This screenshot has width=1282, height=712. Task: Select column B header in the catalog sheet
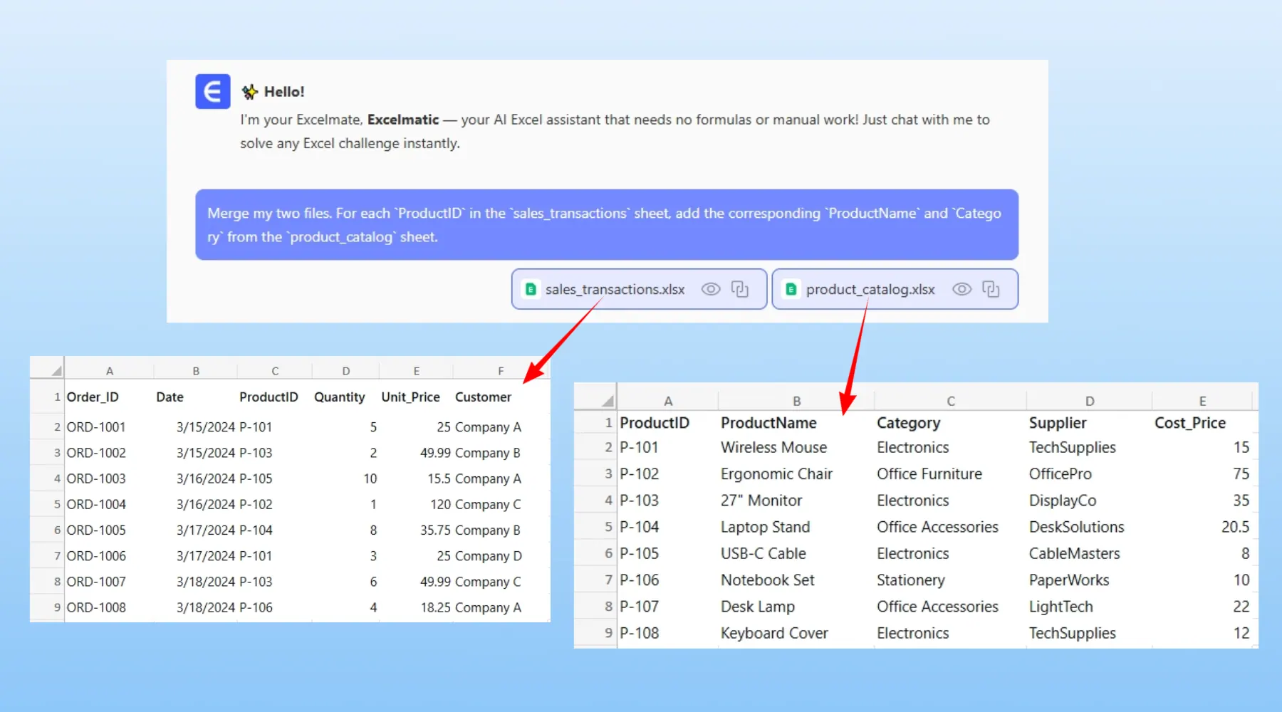[x=796, y=401]
